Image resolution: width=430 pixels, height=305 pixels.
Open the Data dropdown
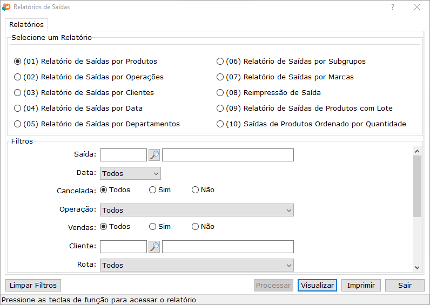tap(130, 173)
